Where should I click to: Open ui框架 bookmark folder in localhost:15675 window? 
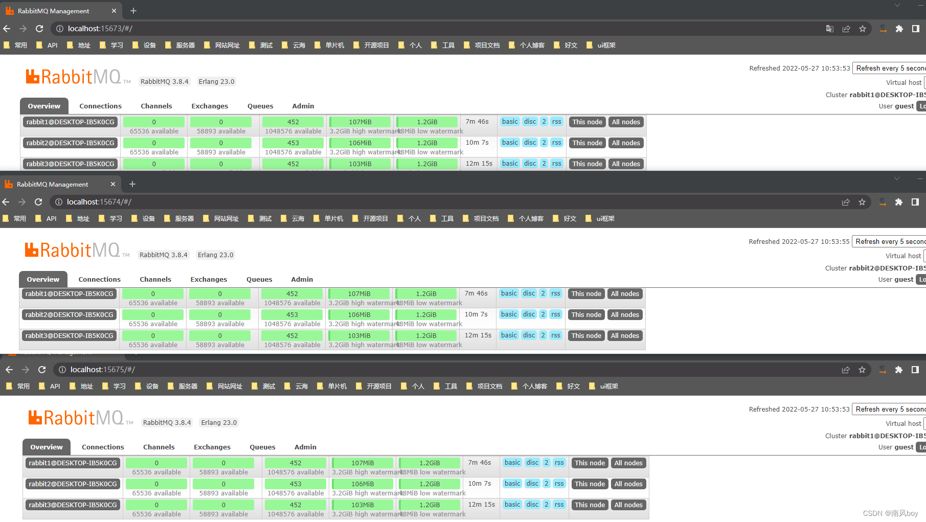[603, 387]
